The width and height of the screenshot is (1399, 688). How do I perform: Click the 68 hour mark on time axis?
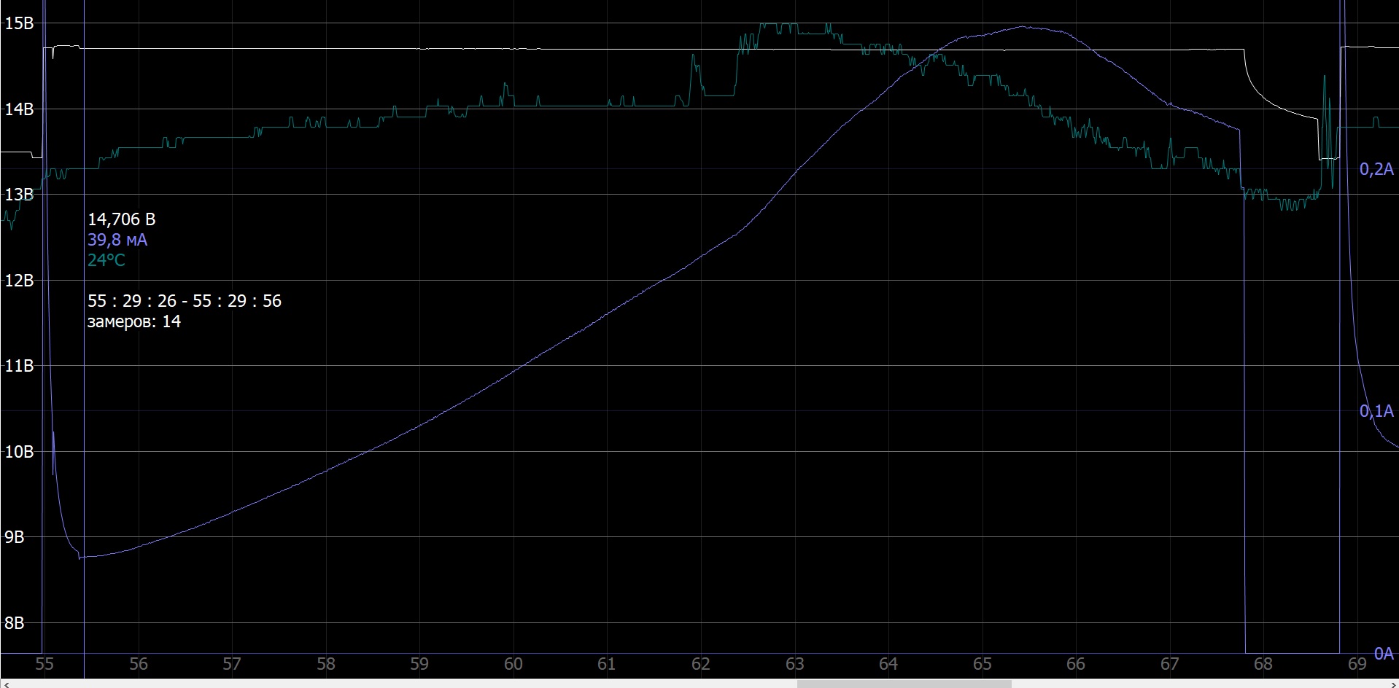pos(1263,664)
